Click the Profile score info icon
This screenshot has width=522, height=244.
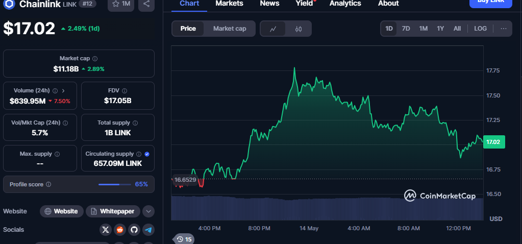tap(48, 184)
